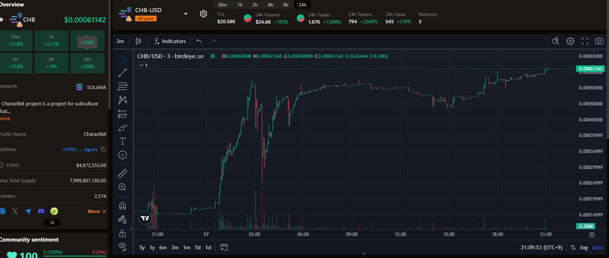Screen dimensions: 609x258
Task: Select the text annotation tool
Action: click(122, 141)
